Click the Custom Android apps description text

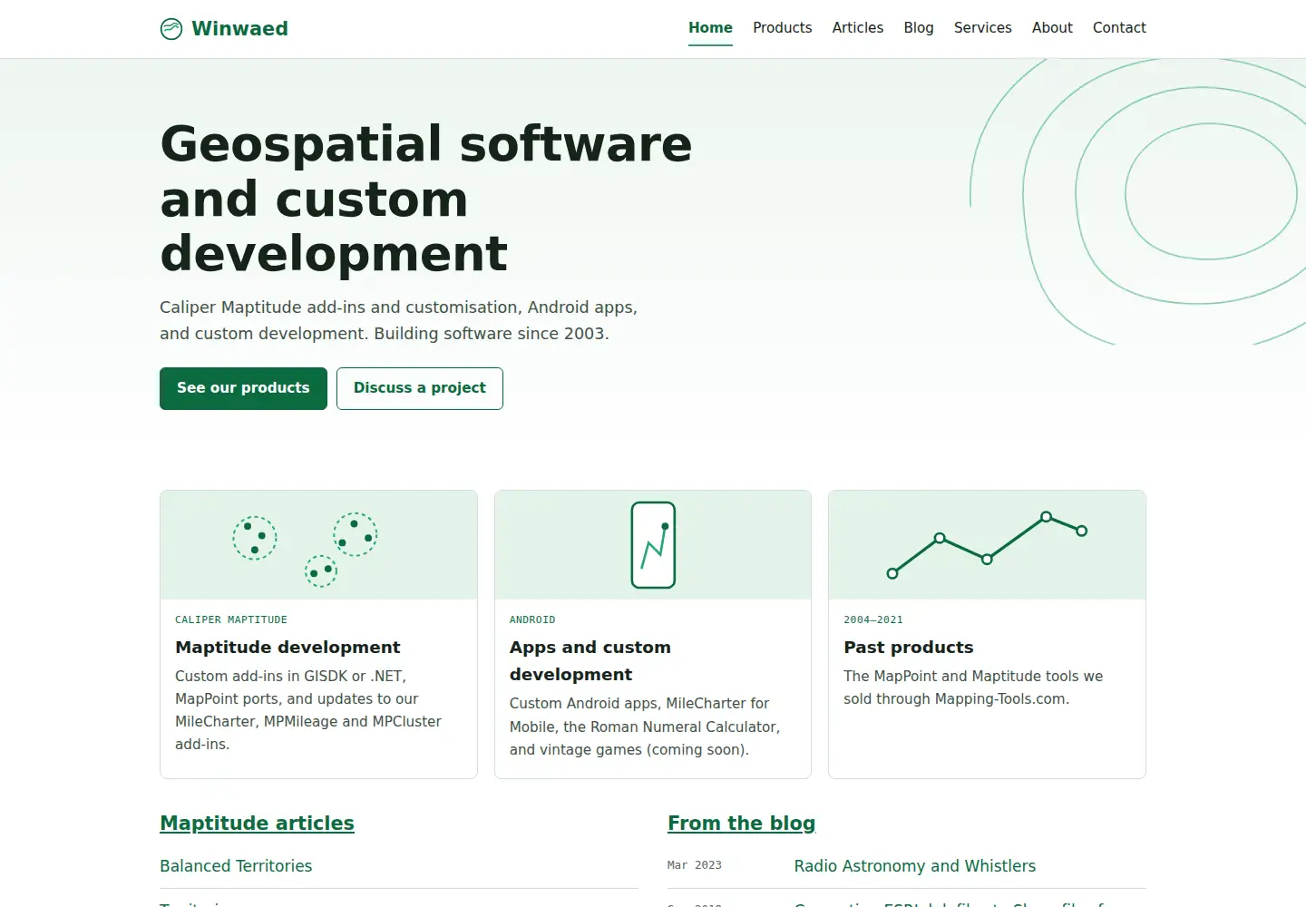click(645, 727)
